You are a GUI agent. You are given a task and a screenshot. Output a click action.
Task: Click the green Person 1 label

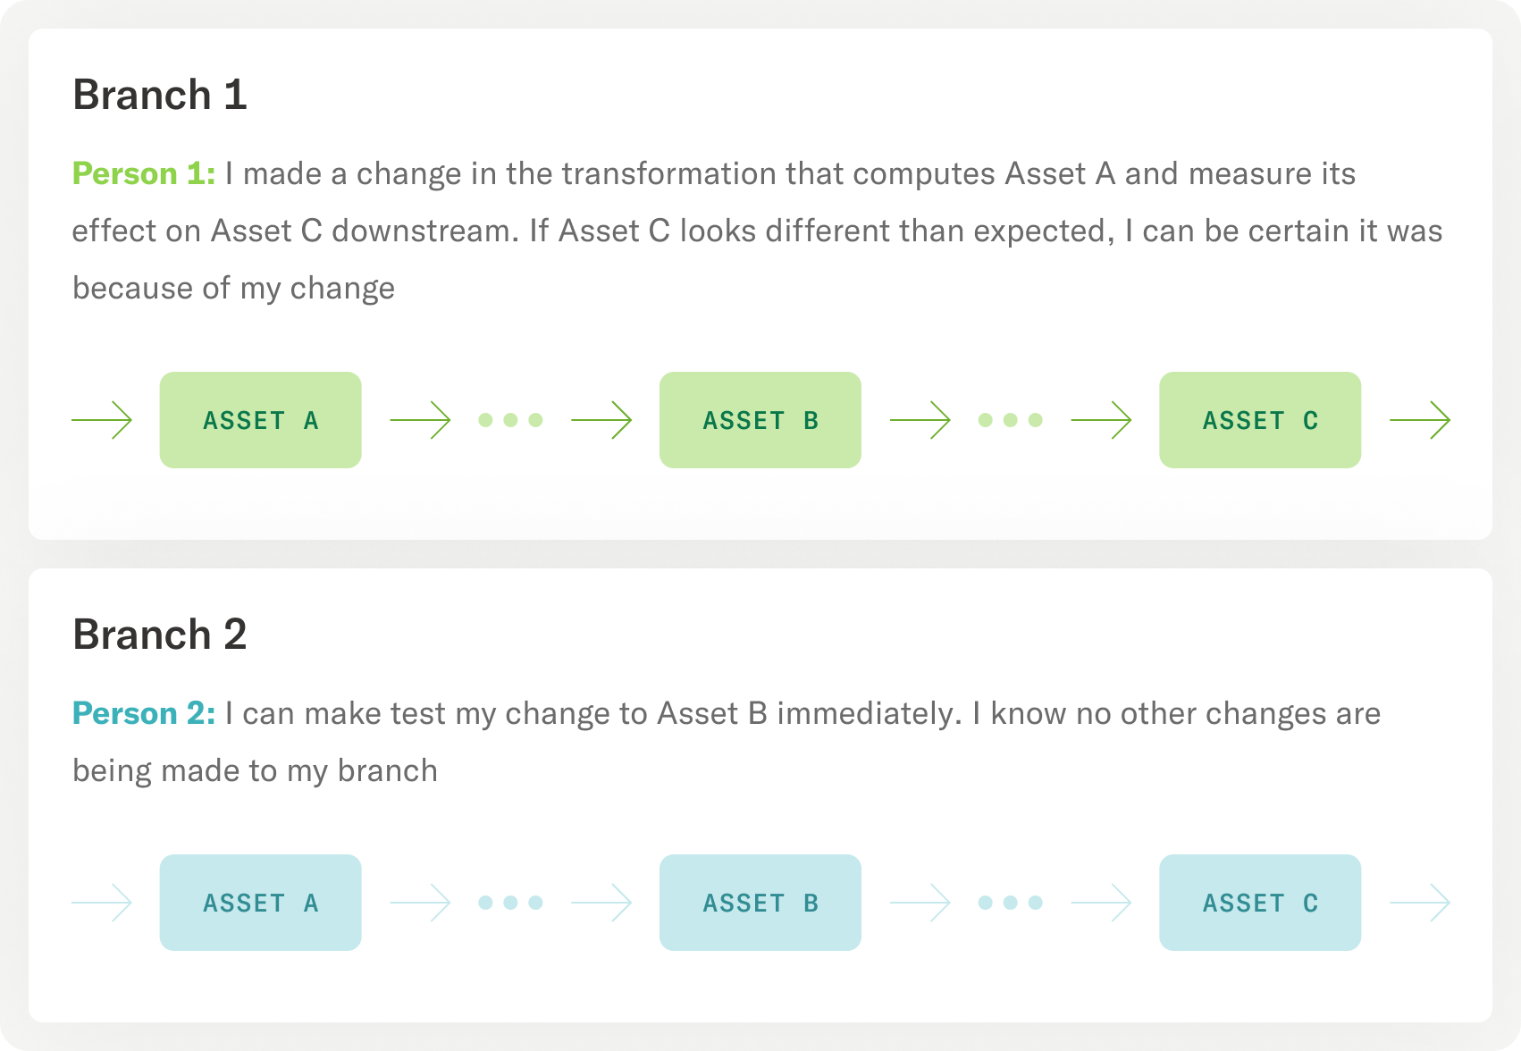pyautogui.click(x=144, y=173)
